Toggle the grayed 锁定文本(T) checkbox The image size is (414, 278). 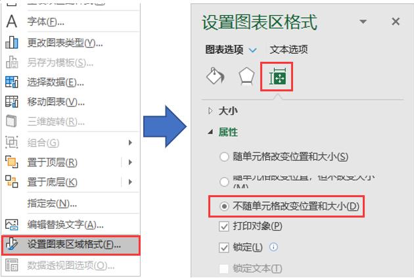[x=224, y=269]
